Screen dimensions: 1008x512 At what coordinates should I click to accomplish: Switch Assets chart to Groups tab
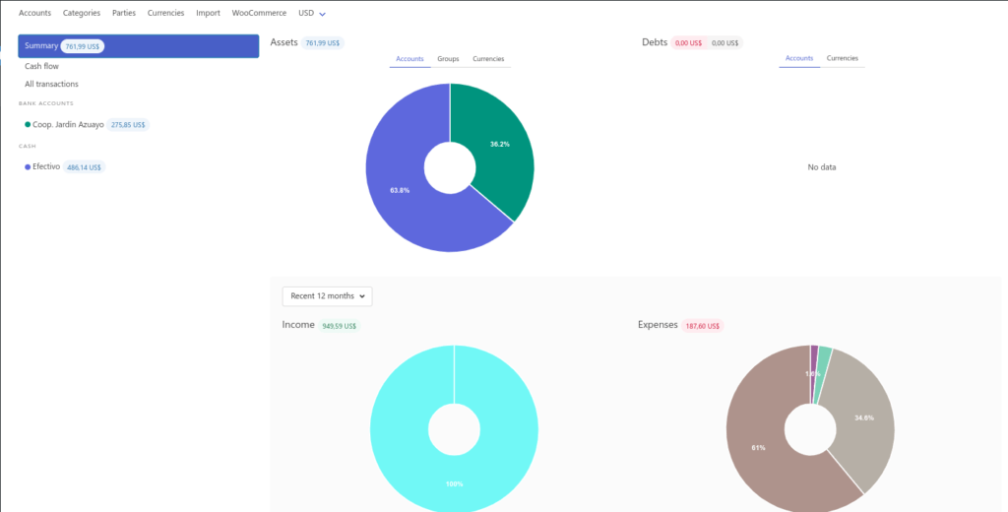pos(448,59)
